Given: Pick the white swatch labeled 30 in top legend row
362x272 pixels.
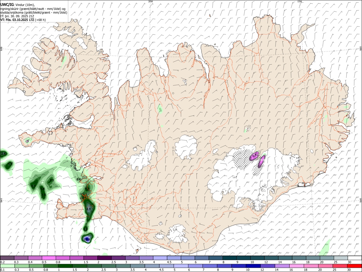Looking at the screenshot, I should [x=354, y=258].
